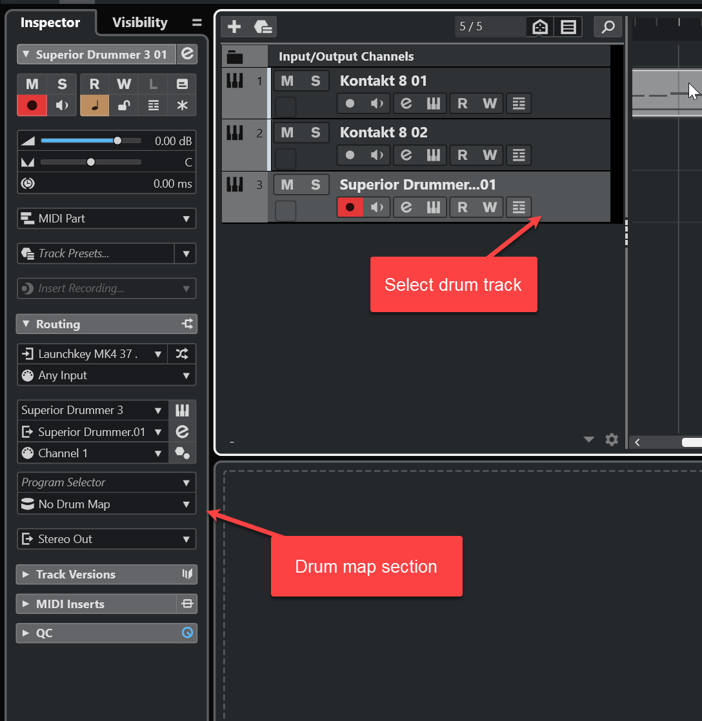
Task: Open Input Transformer icon next to Launchkey
Action: pos(182,353)
